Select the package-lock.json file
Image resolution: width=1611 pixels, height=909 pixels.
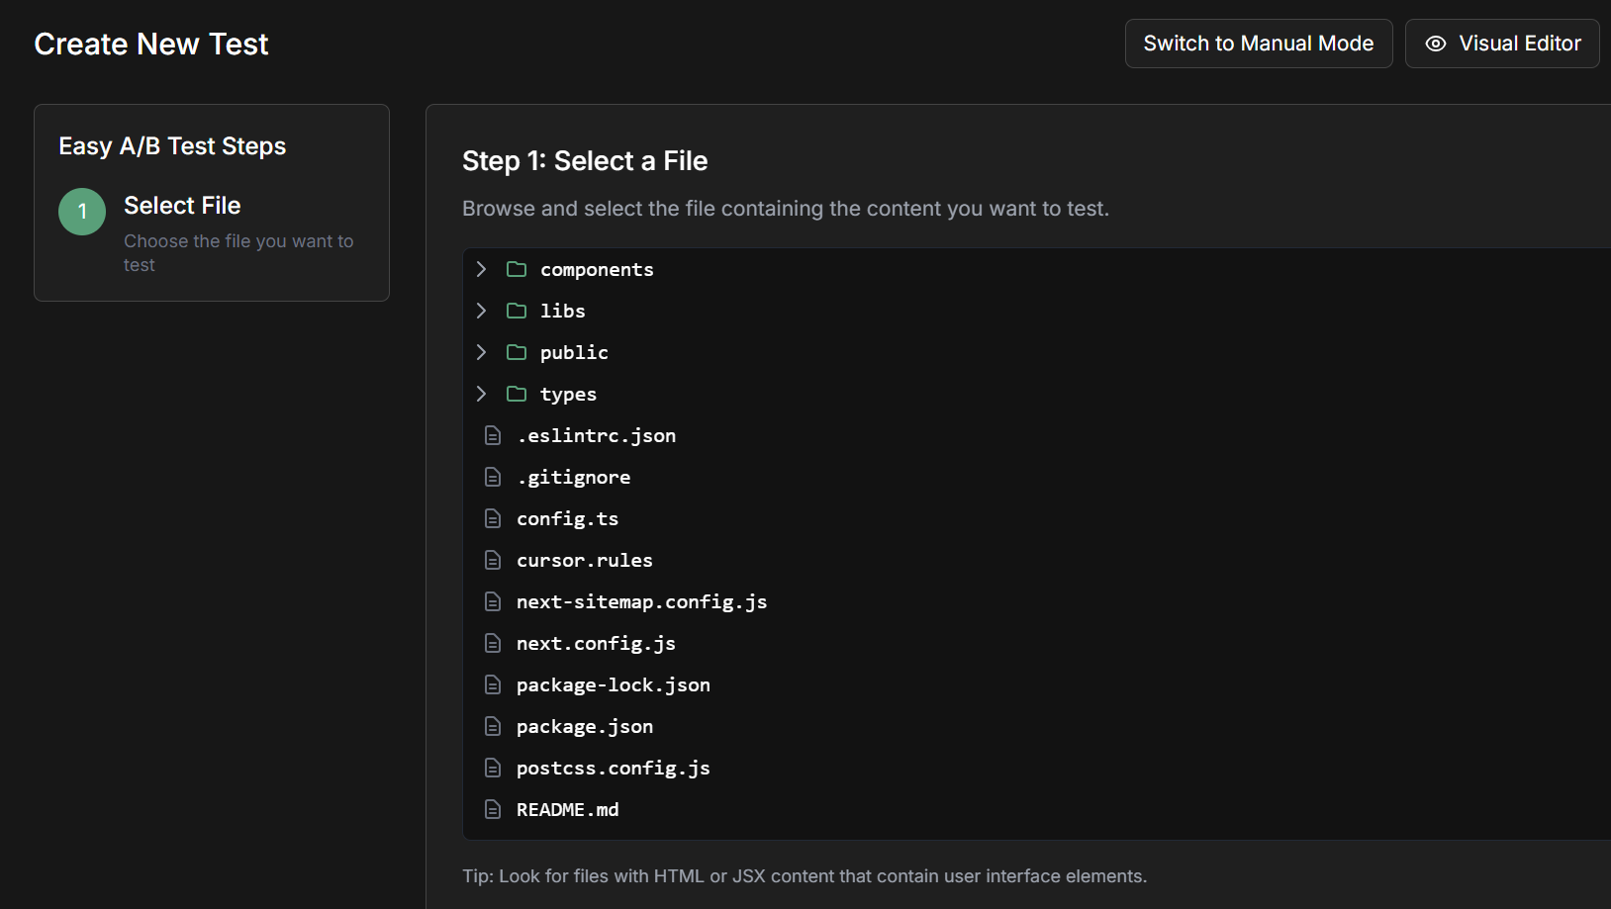[x=613, y=683]
